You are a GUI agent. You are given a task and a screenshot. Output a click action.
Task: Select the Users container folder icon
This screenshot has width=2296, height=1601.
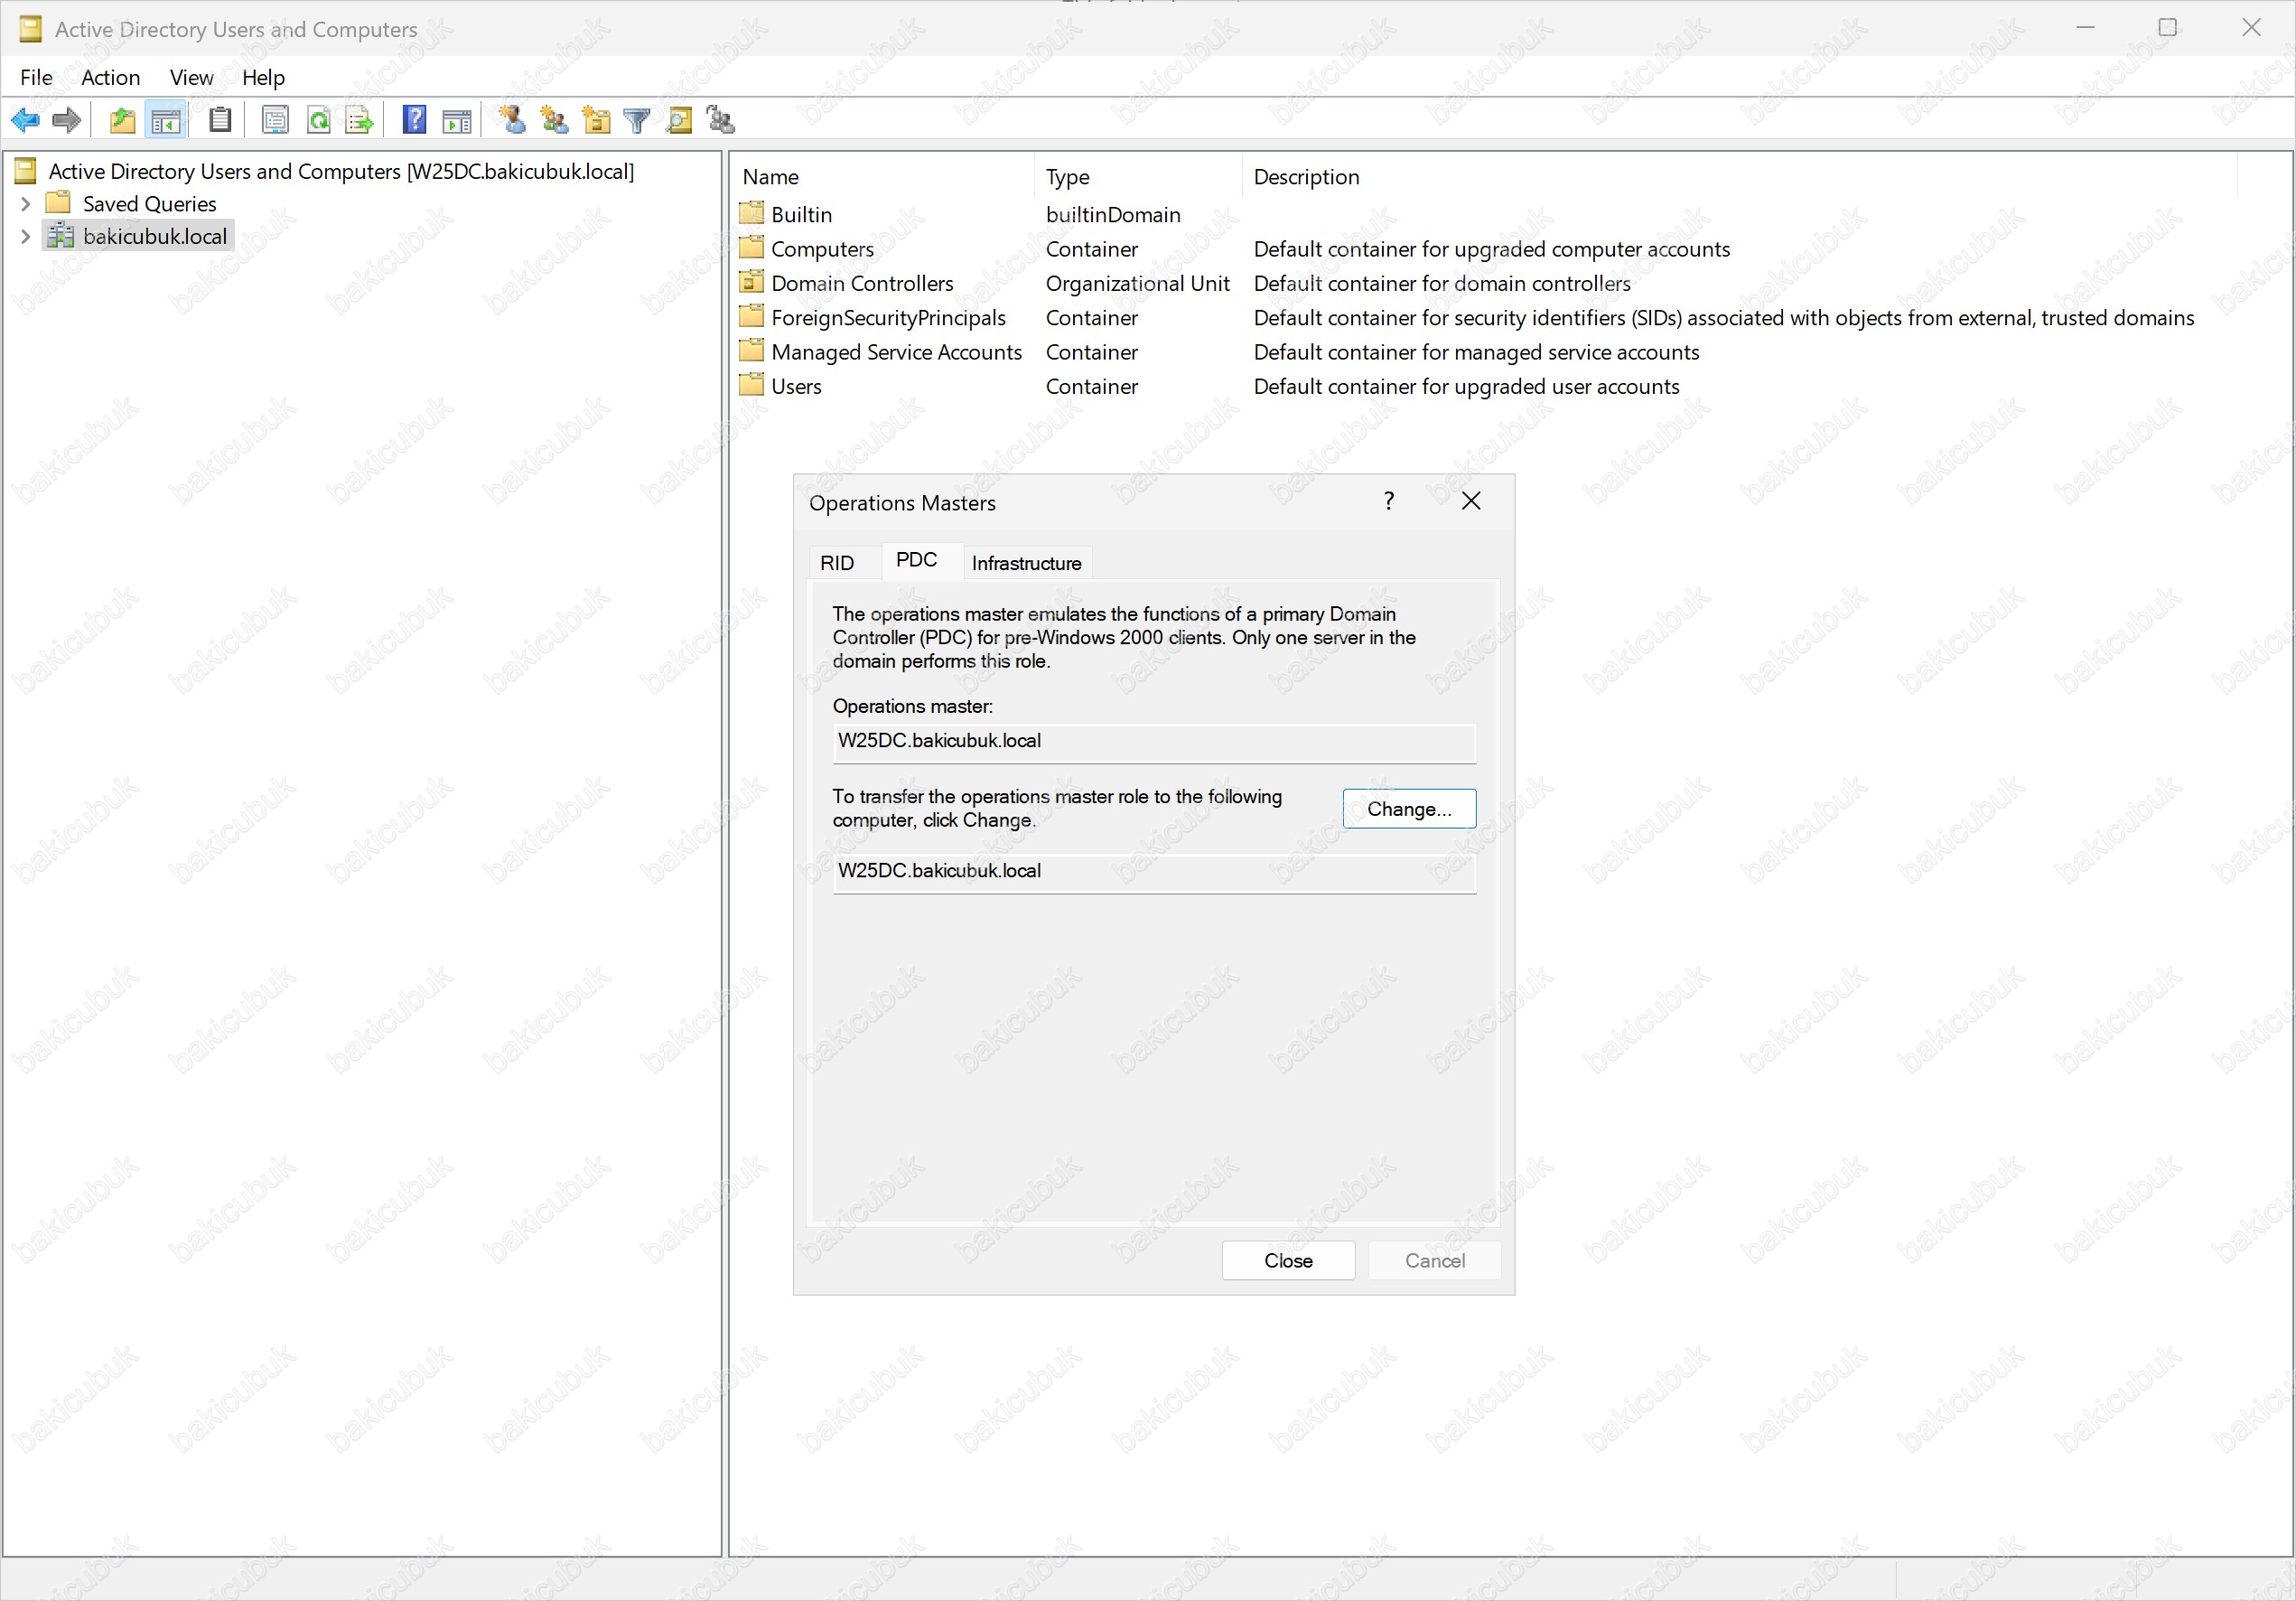pyautogui.click(x=752, y=385)
